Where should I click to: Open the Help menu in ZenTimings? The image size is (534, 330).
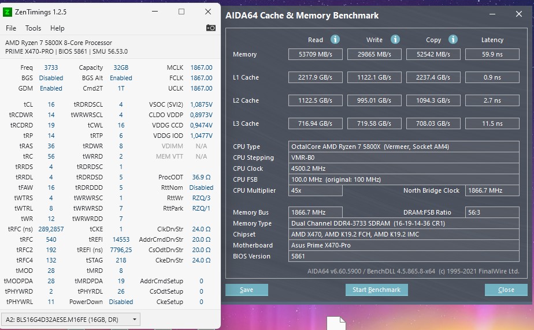(x=57, y=28)
